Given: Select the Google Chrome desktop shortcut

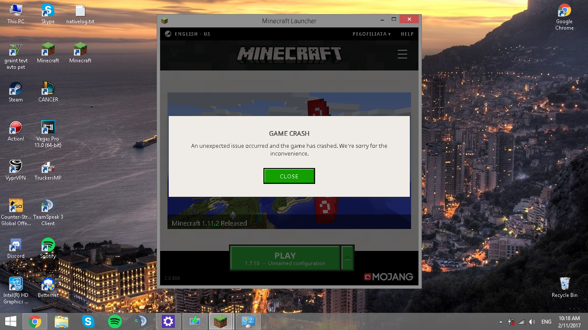Looking at the screenshot, I should pos(564,17).
